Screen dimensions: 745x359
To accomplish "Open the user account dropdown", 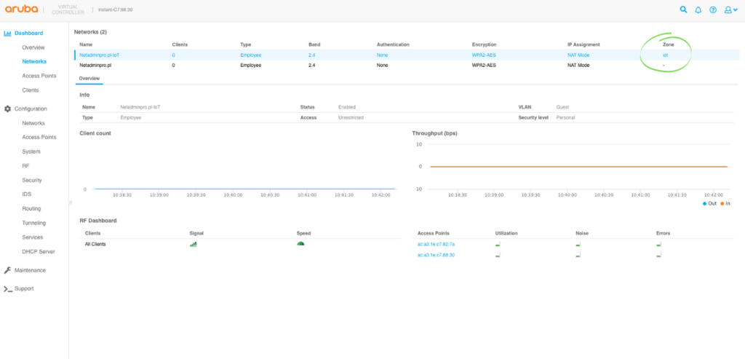I will [x=730, y=10].
